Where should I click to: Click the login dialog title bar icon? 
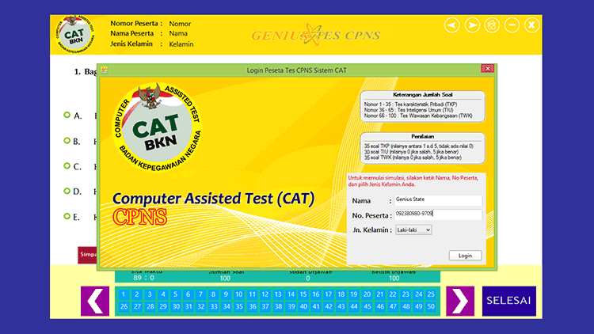click(x=105, y=70)
